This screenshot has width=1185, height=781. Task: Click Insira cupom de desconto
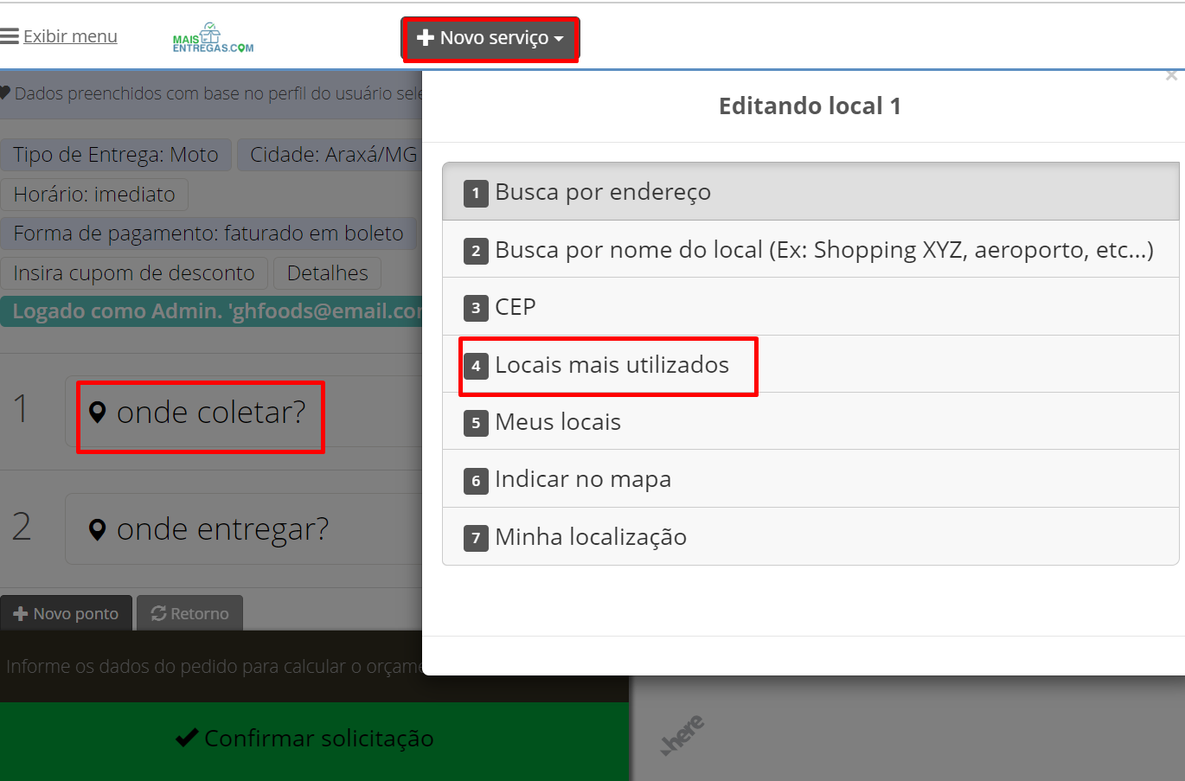134,272
